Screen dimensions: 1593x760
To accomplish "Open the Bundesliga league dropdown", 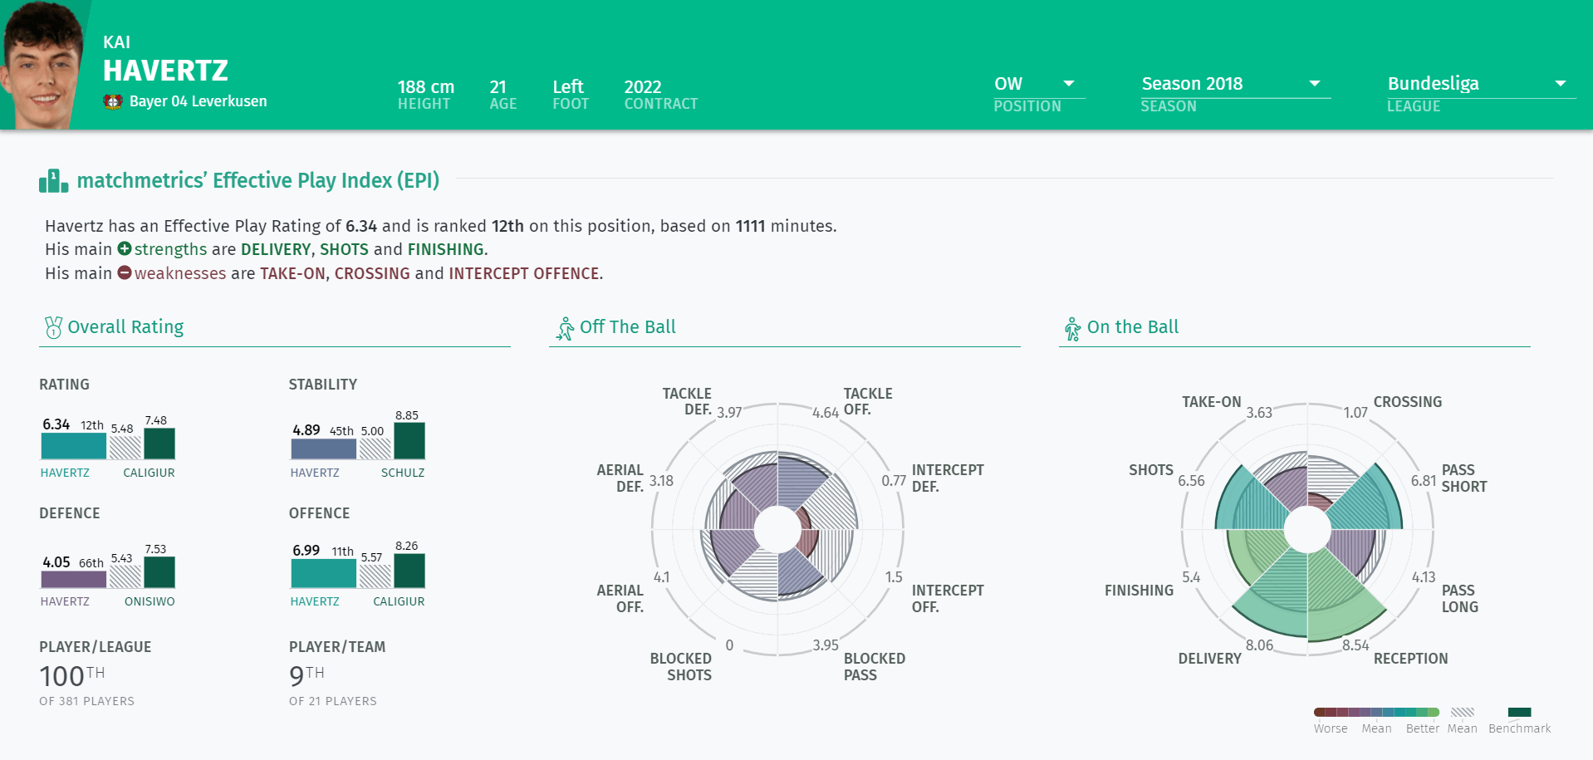I will (x=1481, y=84).
